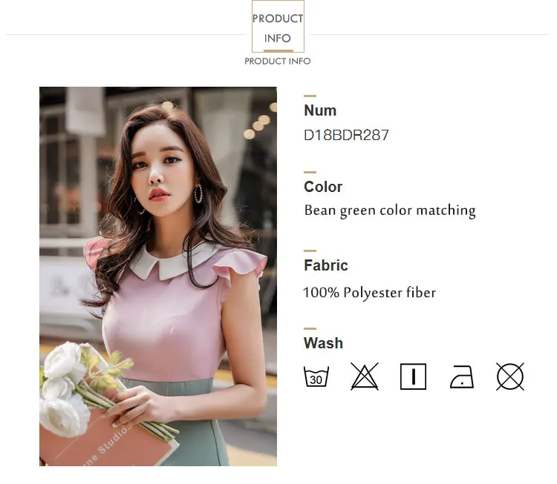This screenshot has height=484, width=557.
Task: Click the Wash heading
Action: 323,343
